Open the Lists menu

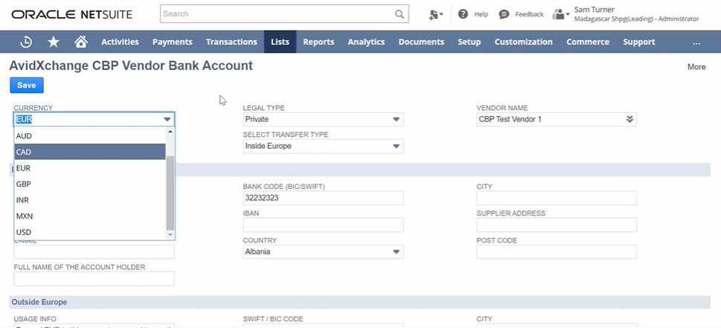tap(280, 42)
